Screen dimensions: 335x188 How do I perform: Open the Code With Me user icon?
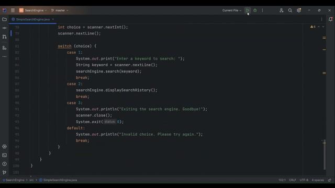click(282, 10)
